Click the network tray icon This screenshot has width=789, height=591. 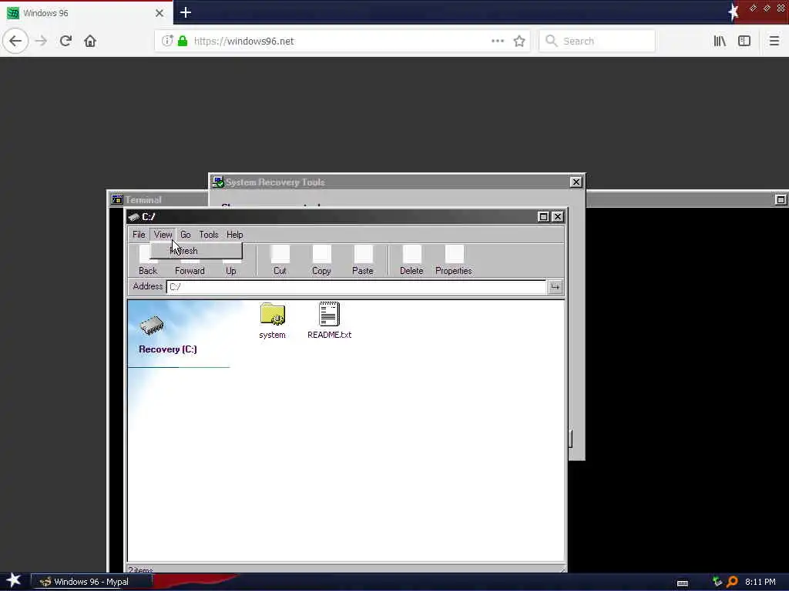coord(717,582)
